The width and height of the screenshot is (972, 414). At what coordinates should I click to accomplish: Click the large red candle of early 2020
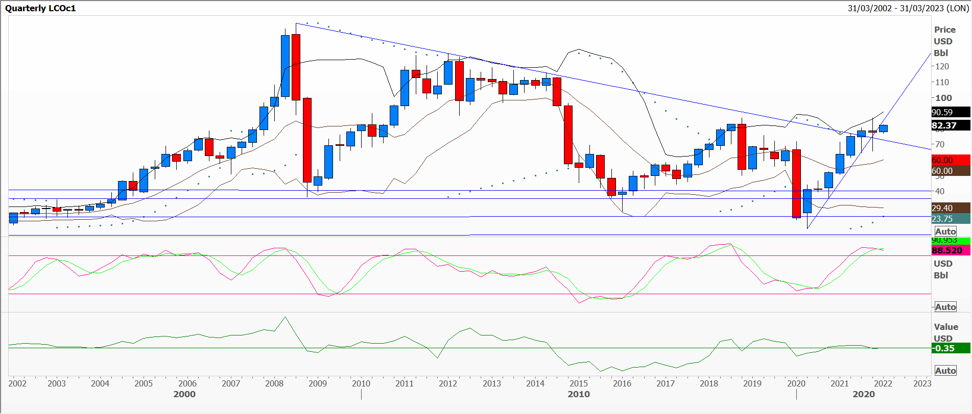coord(796,184)
